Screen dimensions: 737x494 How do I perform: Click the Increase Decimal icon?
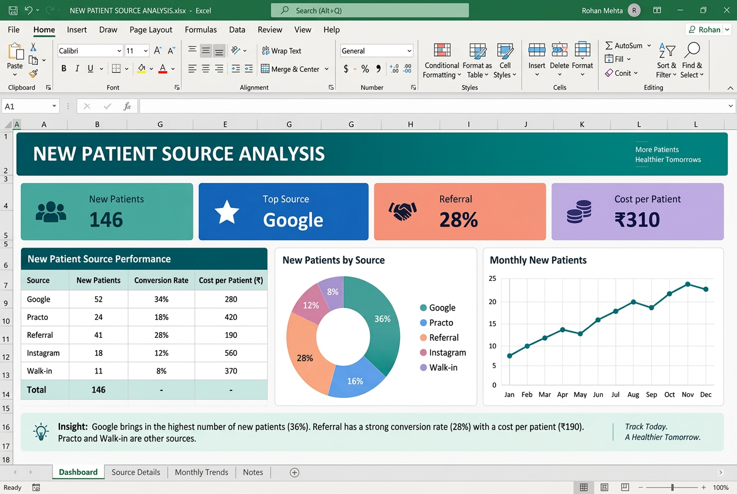pos(395,69)
